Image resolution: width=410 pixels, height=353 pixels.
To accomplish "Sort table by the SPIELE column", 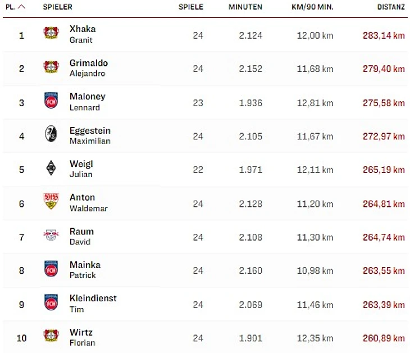I will point(191,7).
